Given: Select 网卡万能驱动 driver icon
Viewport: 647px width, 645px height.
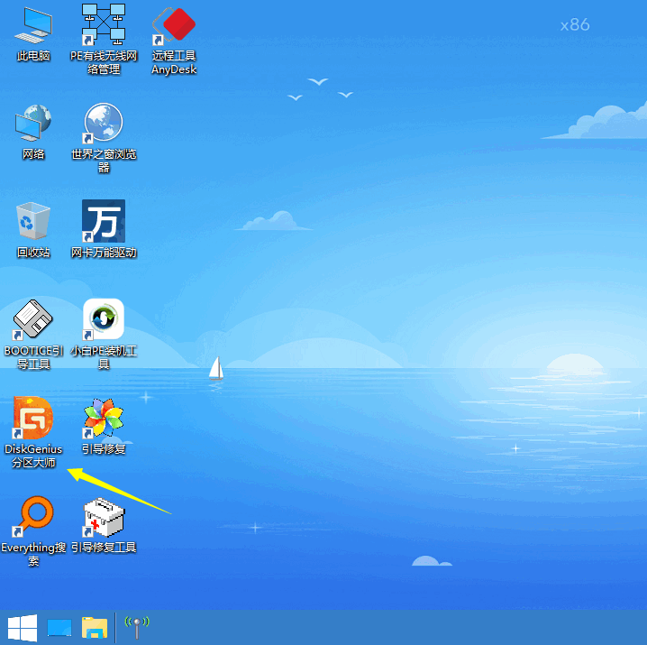Looking at the screenshot, I should 104,222.
